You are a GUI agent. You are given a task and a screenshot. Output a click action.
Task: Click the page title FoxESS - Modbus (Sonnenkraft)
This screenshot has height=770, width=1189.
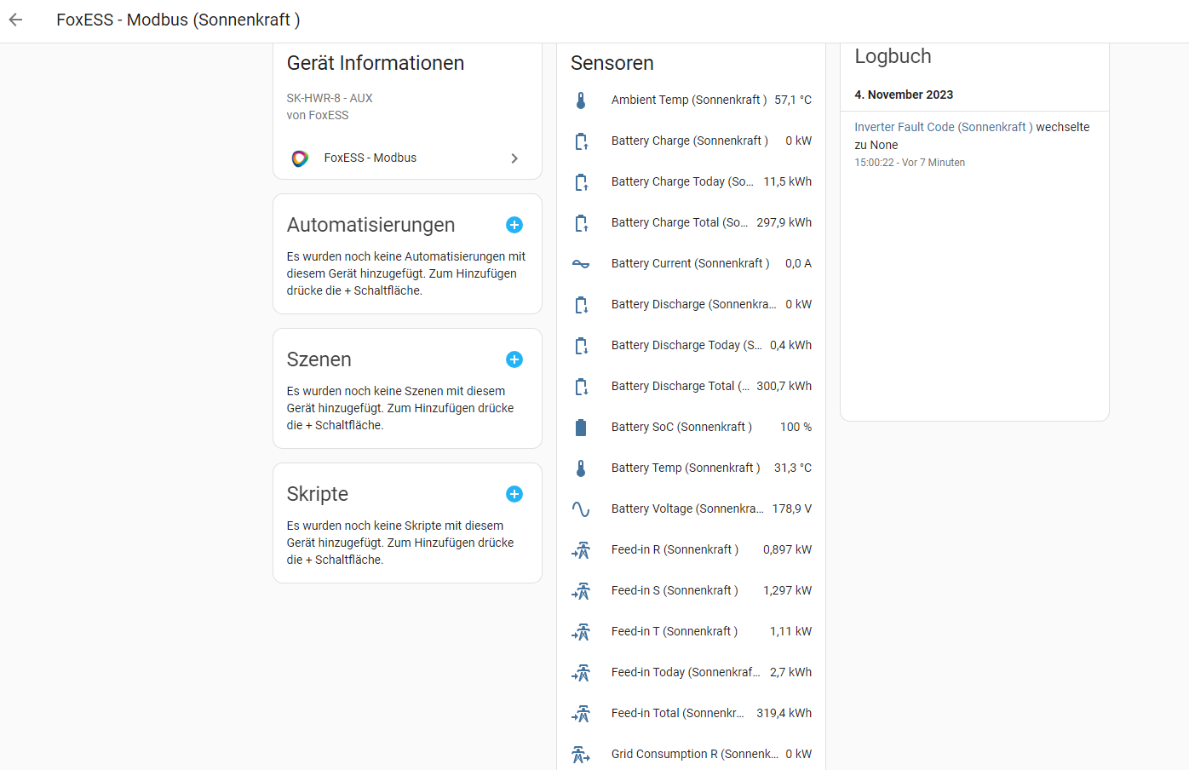tap(178, 20)
